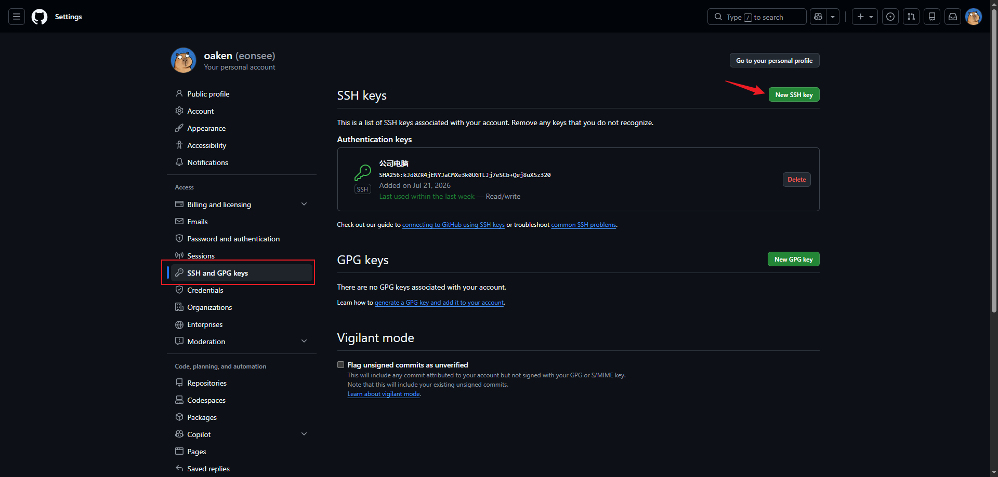Delete the 公司电脑 SSH key
Screen dimensions: 998x477
796,179
